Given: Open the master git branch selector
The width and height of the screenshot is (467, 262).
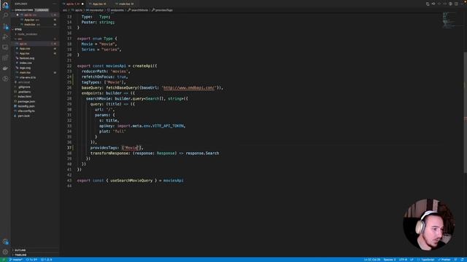Looking at the screenshot, I should (x=16, y=260).
